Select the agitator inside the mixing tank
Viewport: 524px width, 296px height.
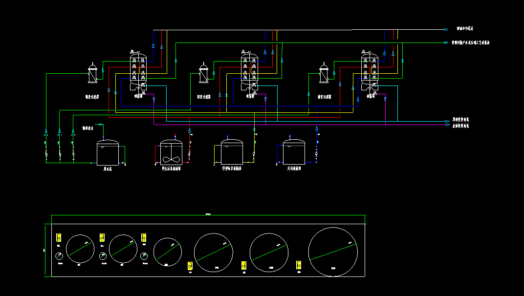(172, 159)
